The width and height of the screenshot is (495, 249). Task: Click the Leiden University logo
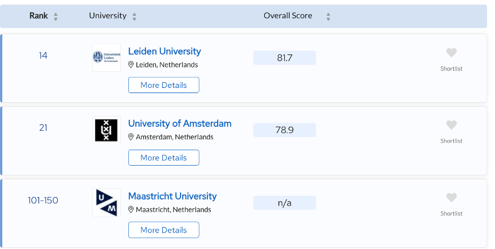(107, 58)
